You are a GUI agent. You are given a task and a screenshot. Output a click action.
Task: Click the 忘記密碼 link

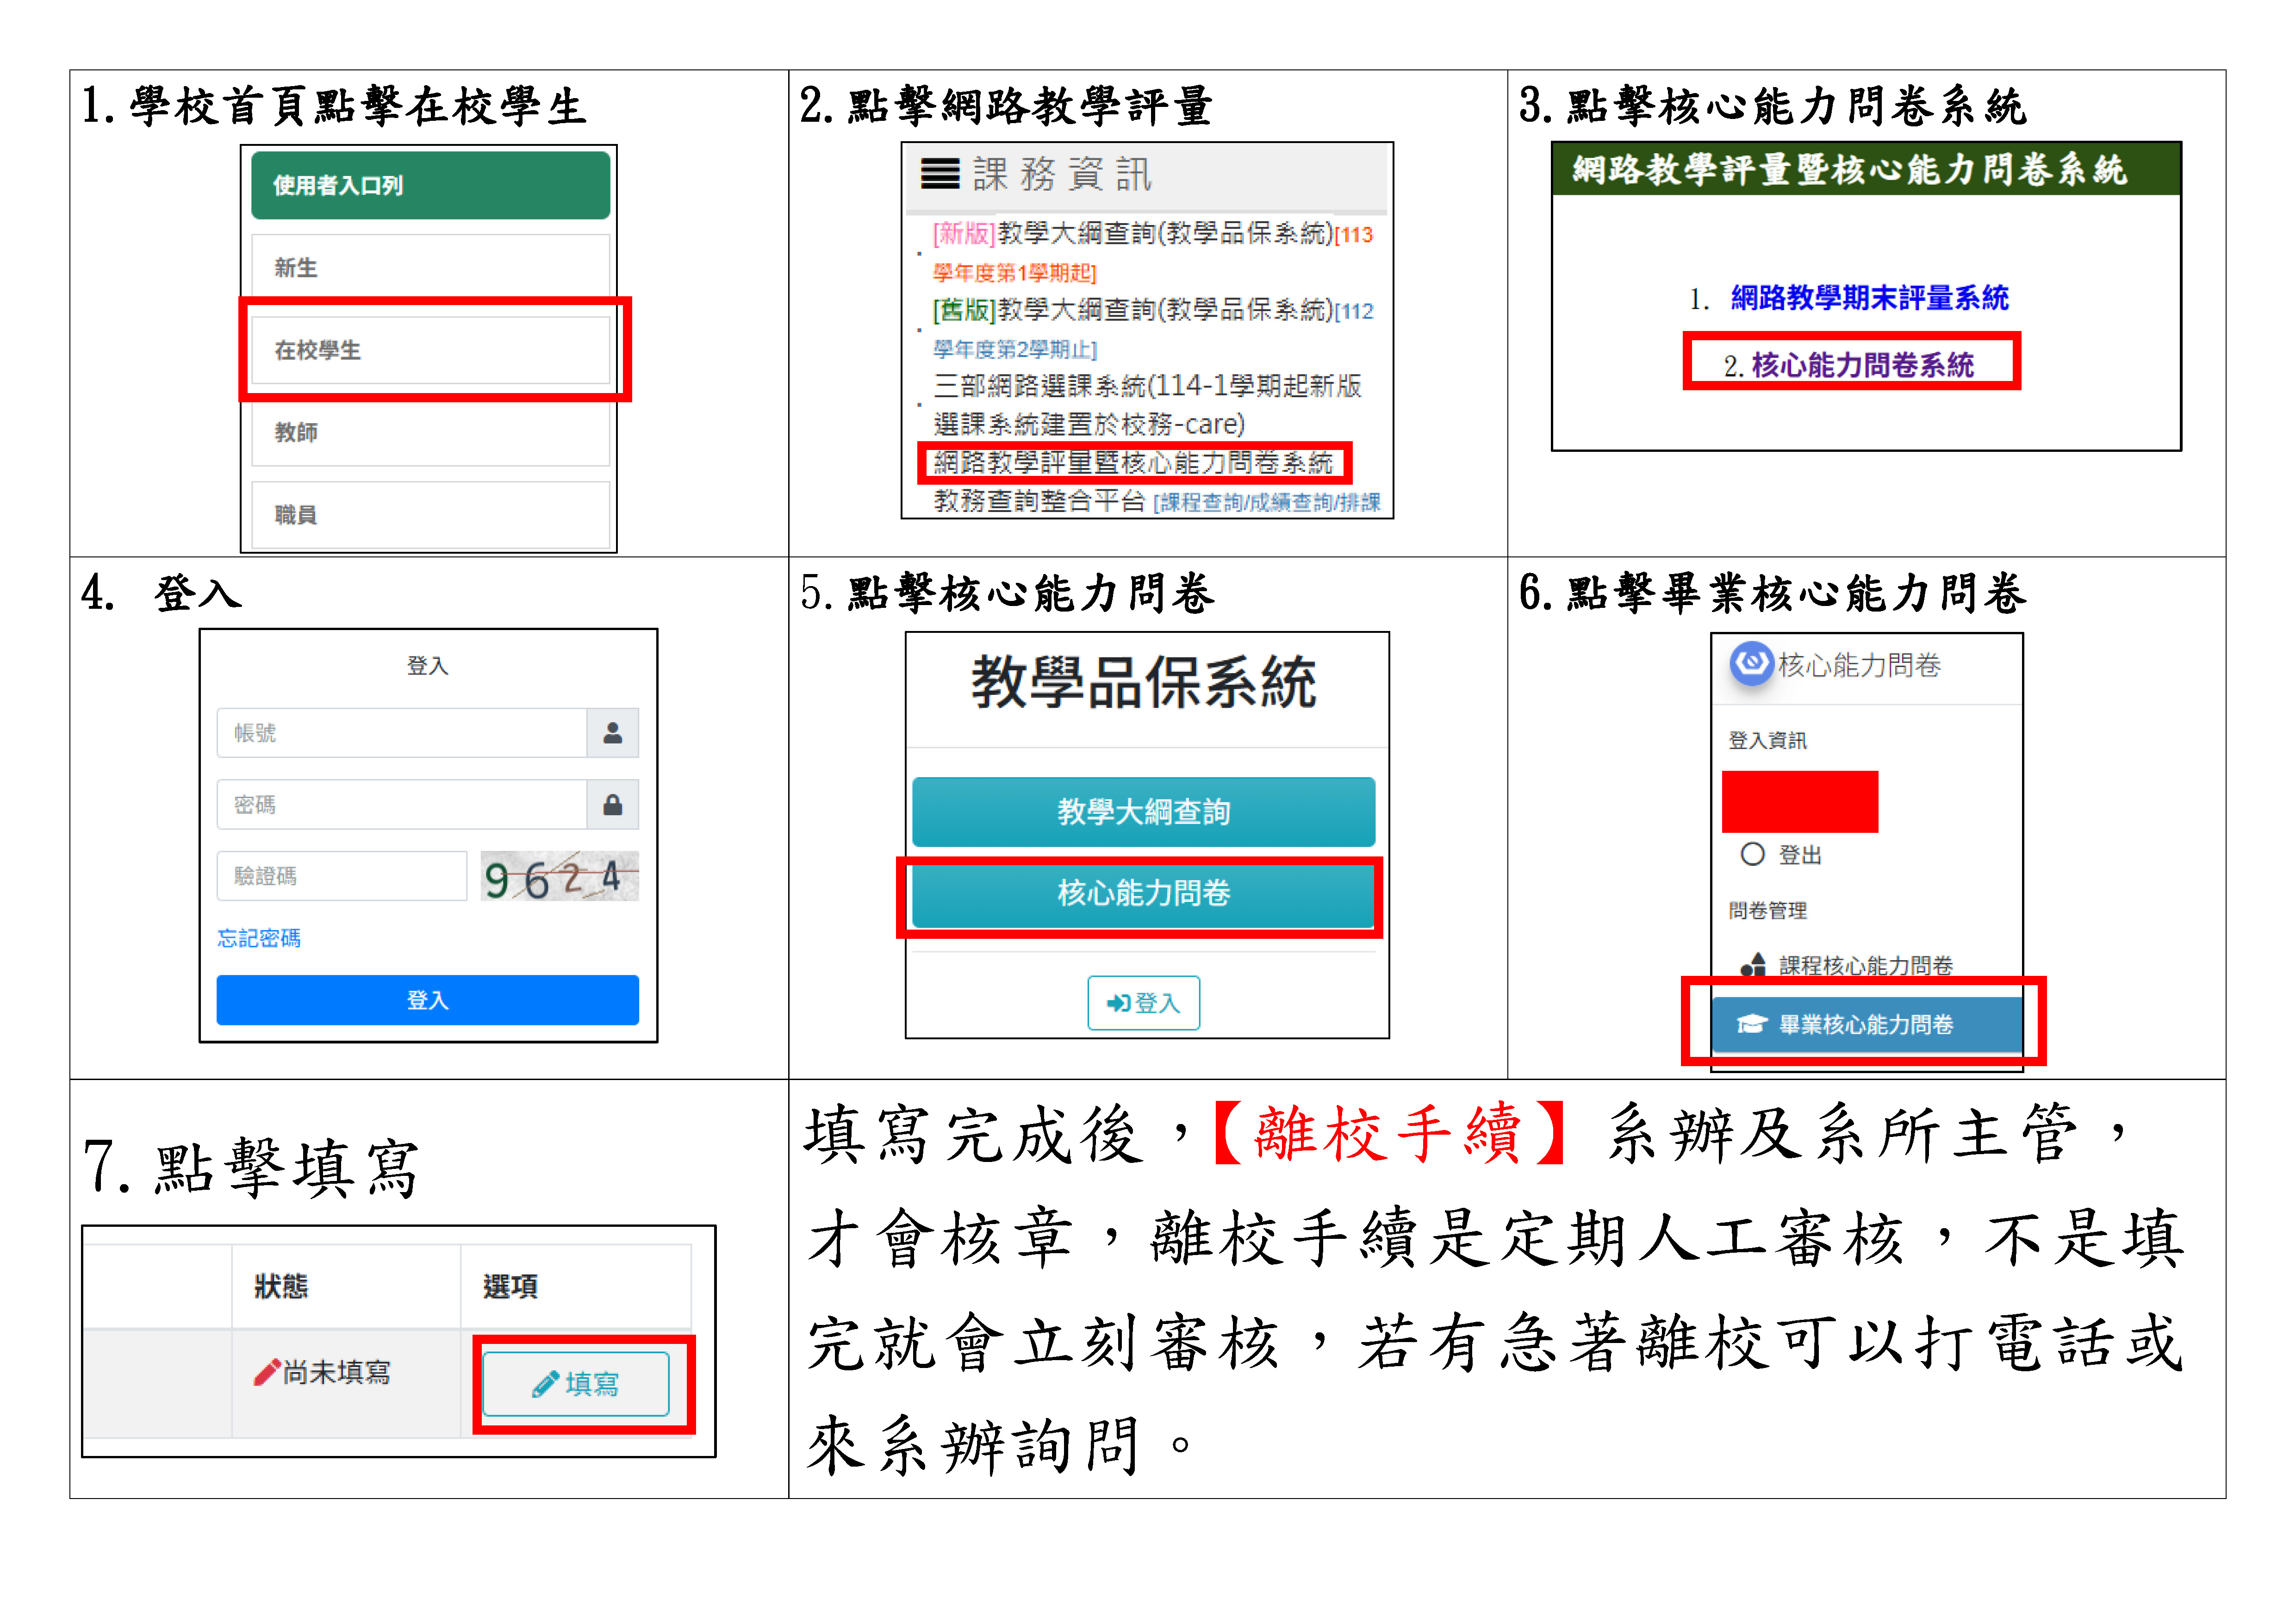(259, 938)
